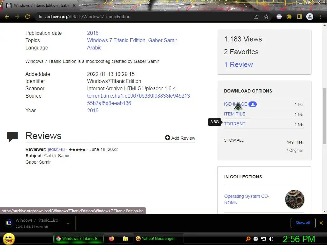Open reviewer jedi2348 profile link

click(56, 149)
